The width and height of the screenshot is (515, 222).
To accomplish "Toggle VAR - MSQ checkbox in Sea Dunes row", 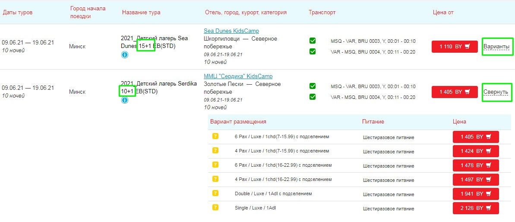I will click(x=313, y=51).
